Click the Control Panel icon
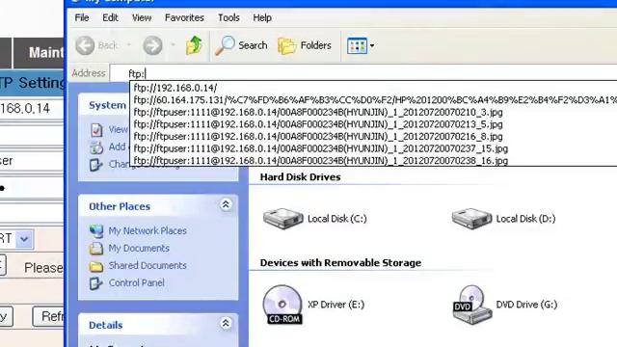Image resolution: width=617 pixels, height=347 pixels. pyautogui.click(x=96, y=283)
